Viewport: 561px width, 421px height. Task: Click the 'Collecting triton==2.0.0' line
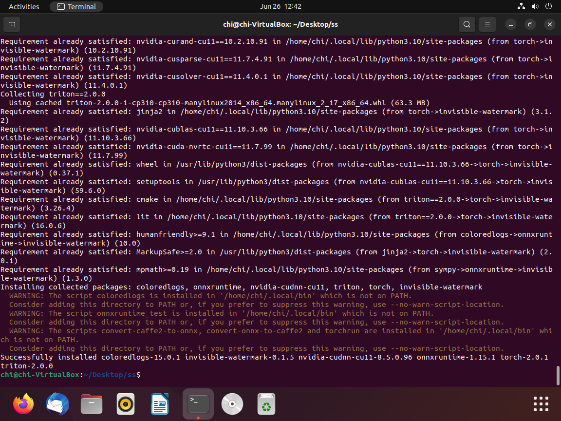[53, 94]
